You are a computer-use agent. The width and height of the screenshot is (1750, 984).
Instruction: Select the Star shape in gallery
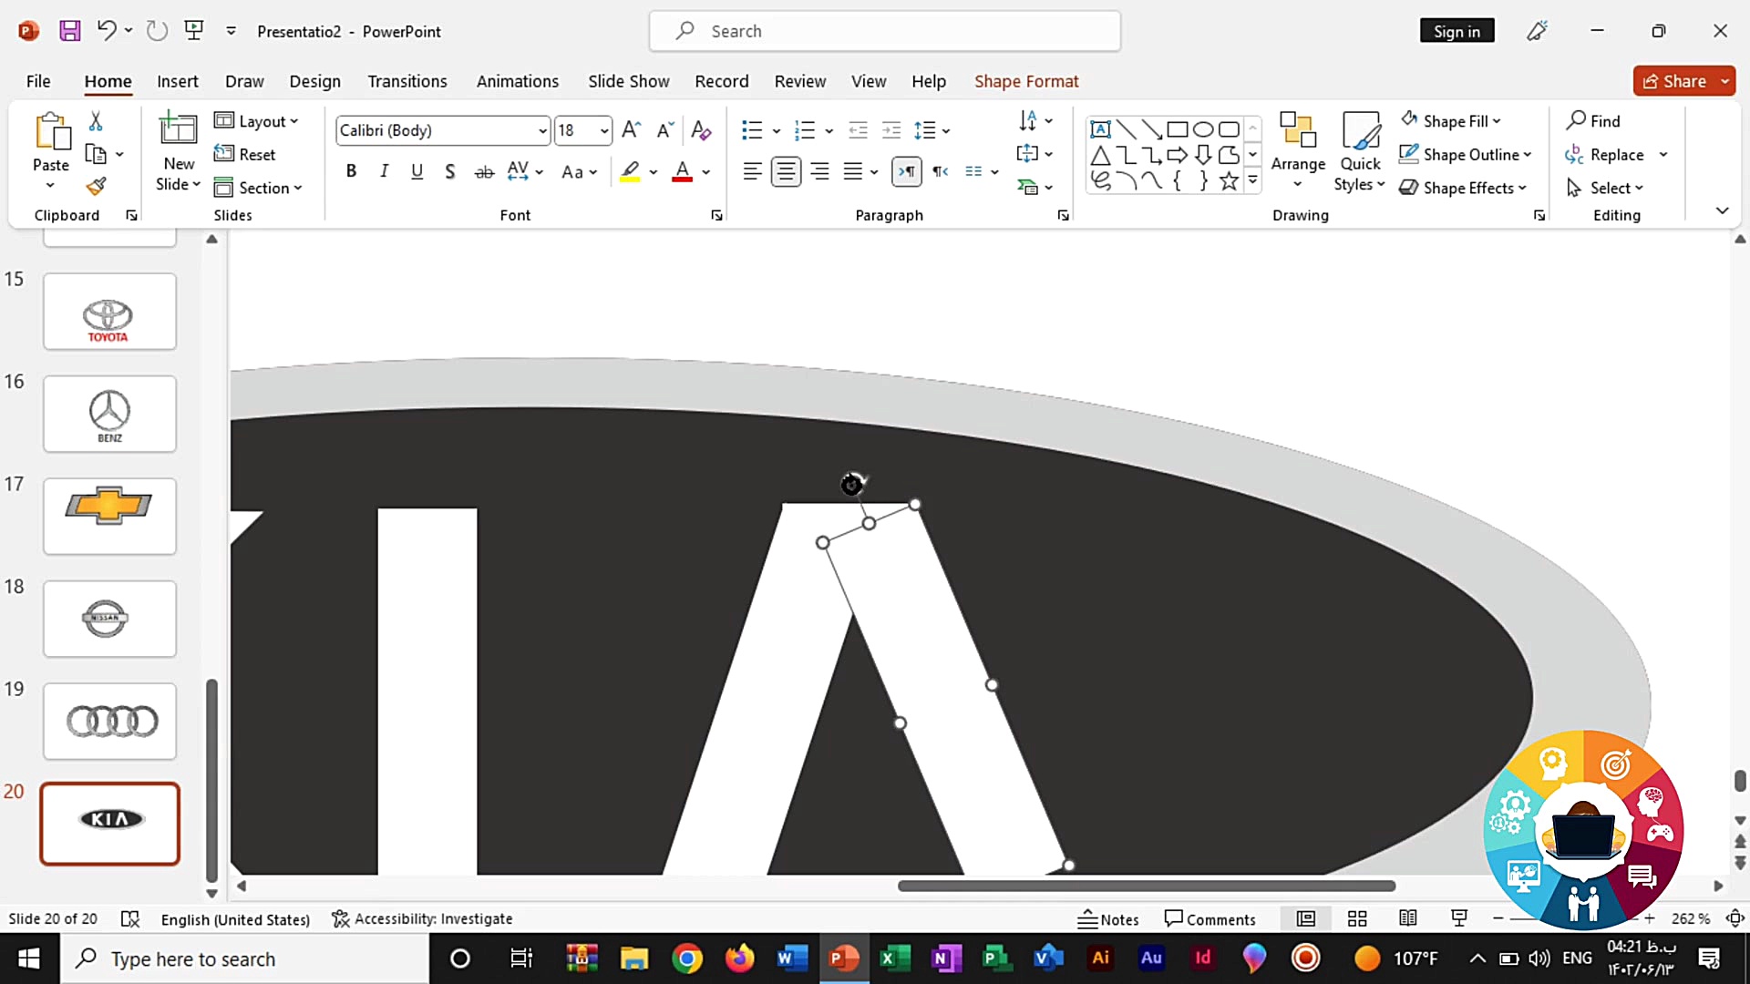tap(1229, 181)
